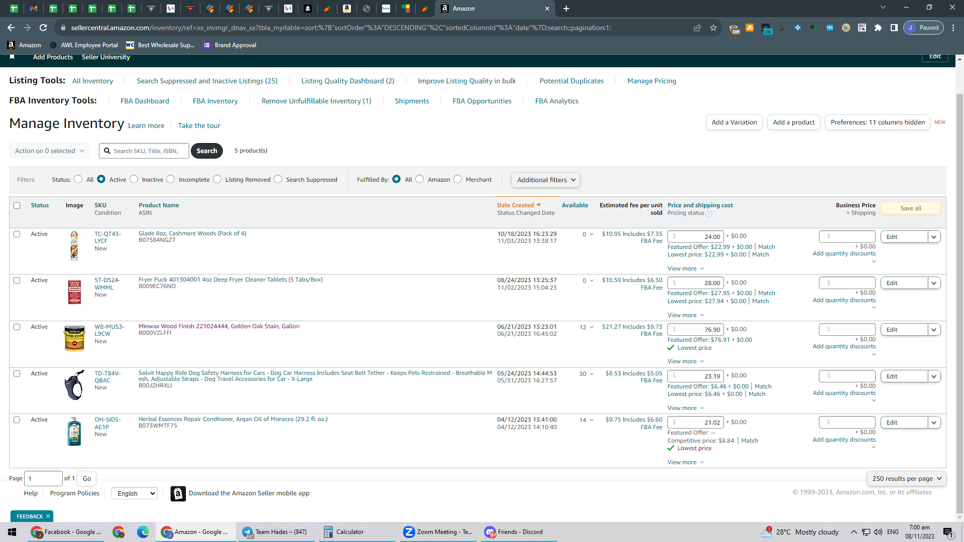Image resolution: width=964 pixels, height=542 pixels.
Task: Bookmark this page with the star icon
Action: (x=713, y=28)
